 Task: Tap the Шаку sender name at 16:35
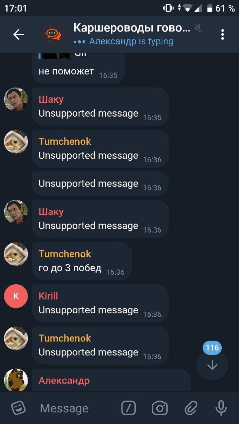pyautogui.click(x=51, y=99)
